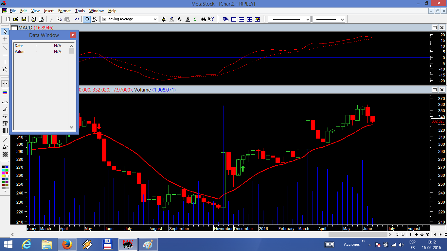Print the chart with printer icon
Image resolution: width=447 pixels, height=251 pixels.
click(x=33, y=19)
